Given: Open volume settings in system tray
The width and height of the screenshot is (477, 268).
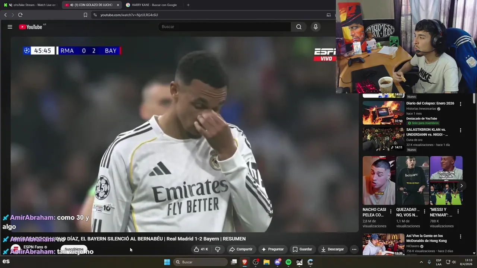Looking at the screenshot, I should tap(454, 262).
